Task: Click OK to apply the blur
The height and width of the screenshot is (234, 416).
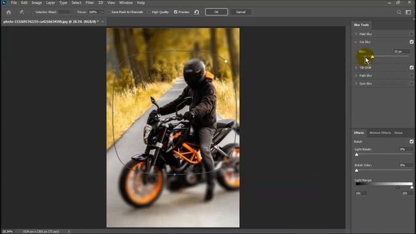Action: tap(216, 12)
